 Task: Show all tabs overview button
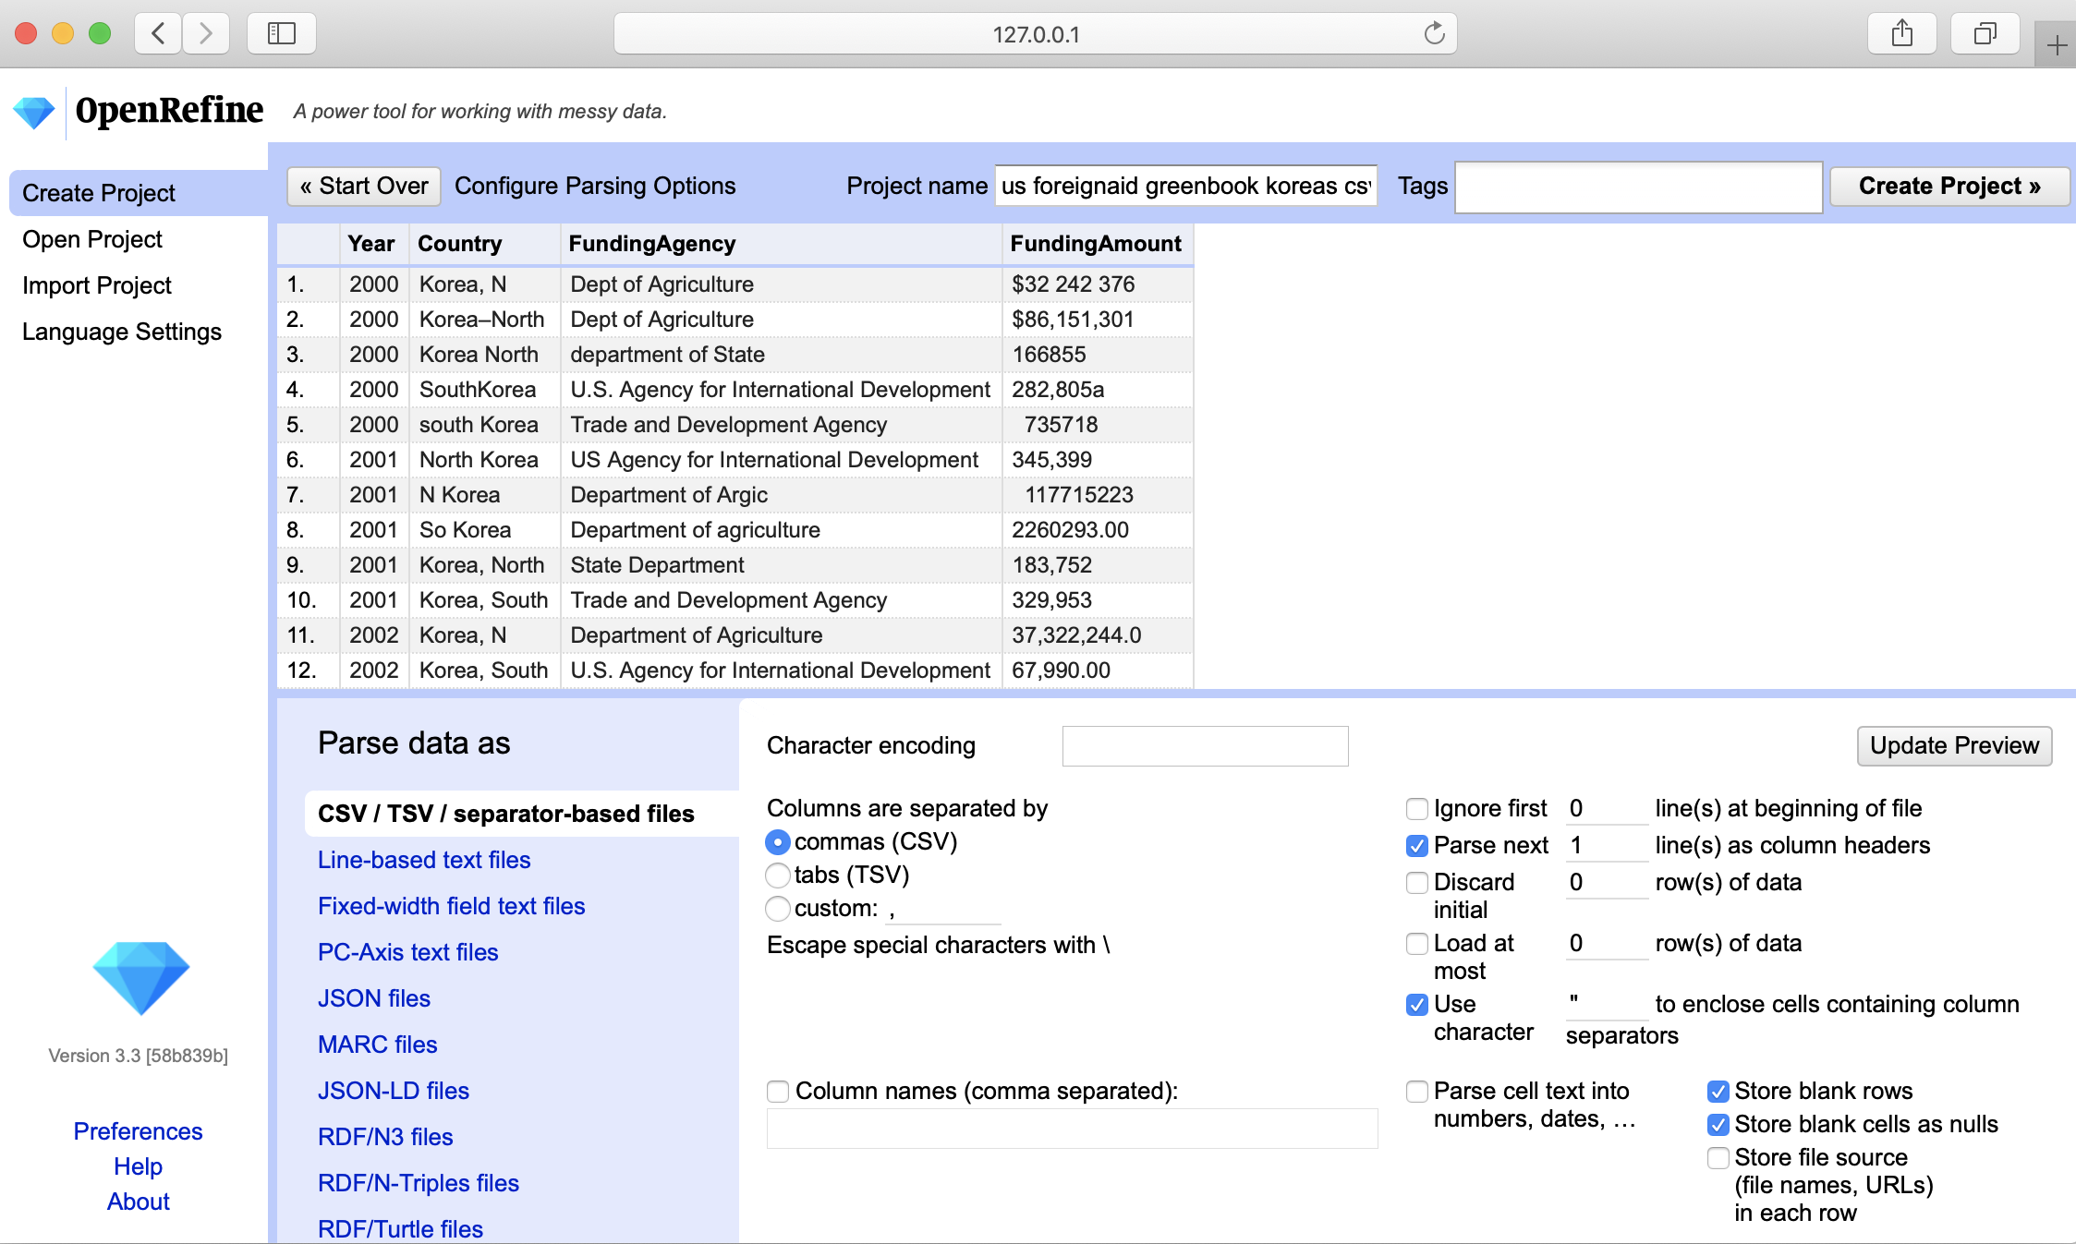tap(1985, 34)
